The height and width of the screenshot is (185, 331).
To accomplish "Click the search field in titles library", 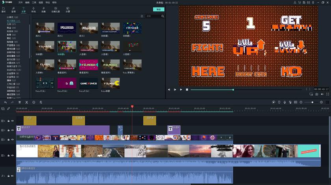I will (x=154, y=16).
